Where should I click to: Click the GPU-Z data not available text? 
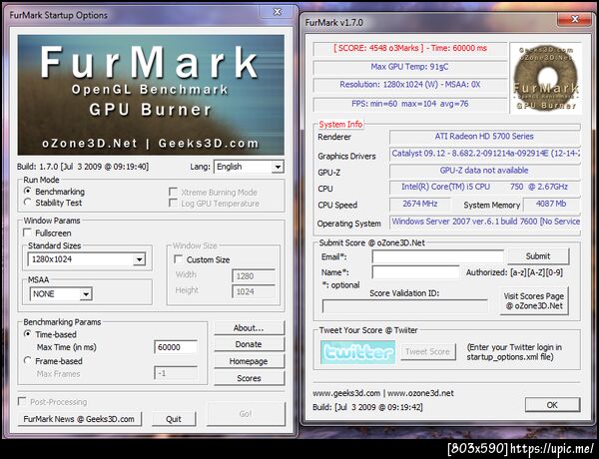pos(484,171)
